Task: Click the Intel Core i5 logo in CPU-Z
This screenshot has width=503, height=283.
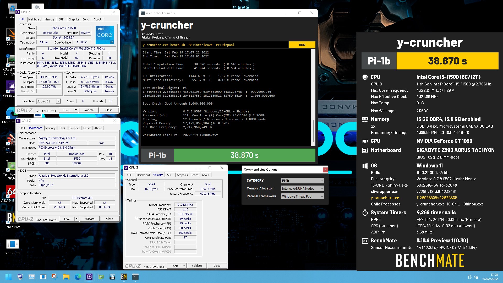Action: coord(105,35)
